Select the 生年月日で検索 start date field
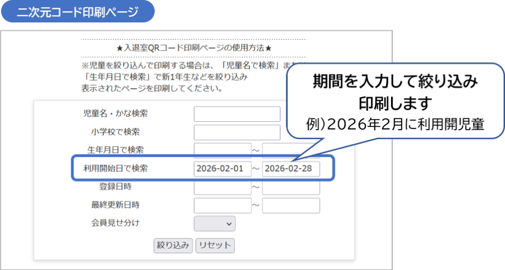This screenshot has width=505, height=270. (x=222, y=150)
